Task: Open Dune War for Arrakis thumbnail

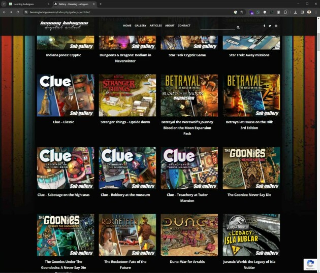Action: click(189, 235)
